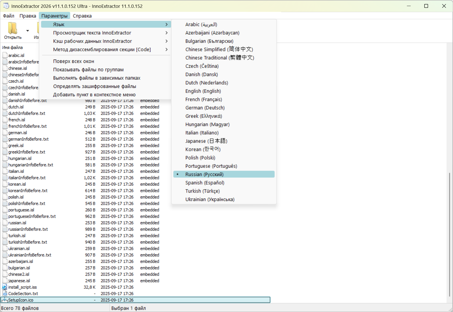Toggle Добавить пункт в контекстное меню
This screenshot has width=453, height=312.
106,95
